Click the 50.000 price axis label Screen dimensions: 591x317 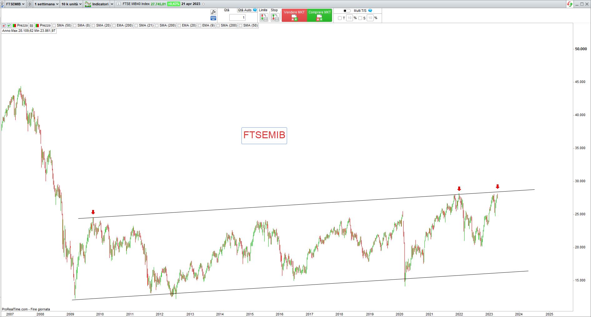tap(581, 49)
